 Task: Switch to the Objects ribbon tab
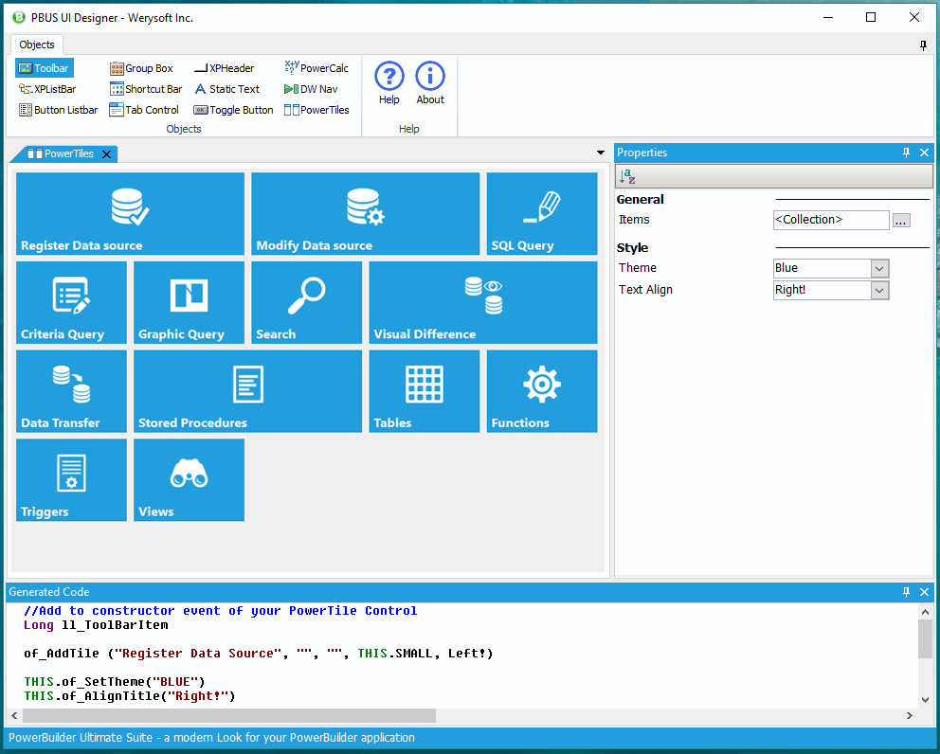click(37, 45)
